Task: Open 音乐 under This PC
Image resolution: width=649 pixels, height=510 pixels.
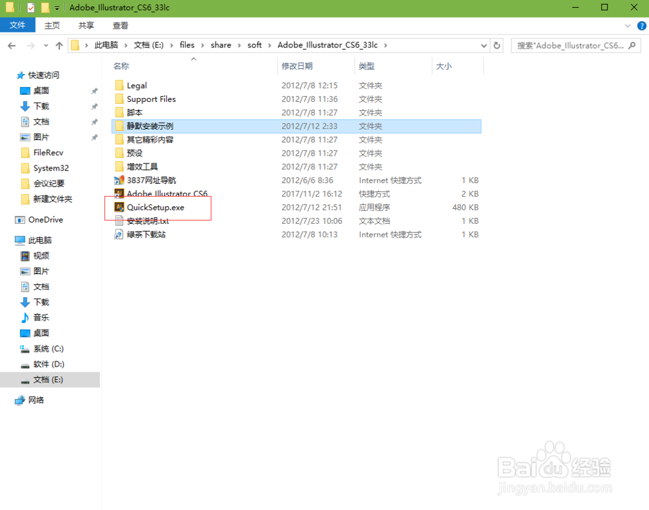Action: click(41, 317)
